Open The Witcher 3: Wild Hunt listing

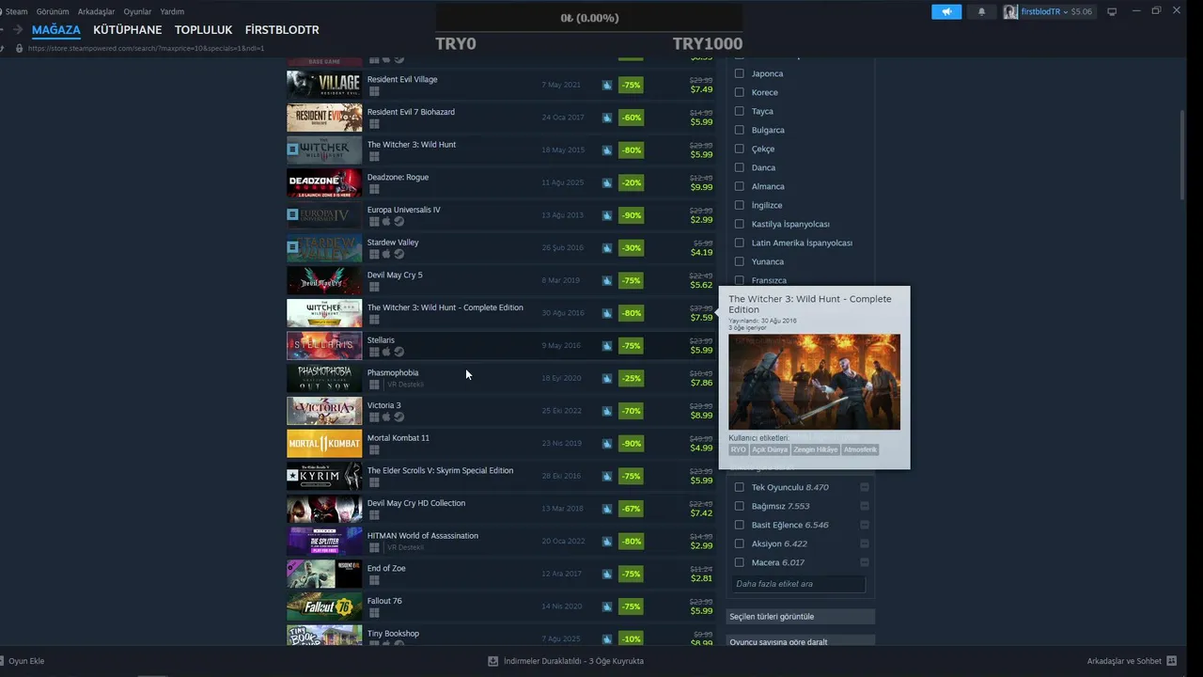(x=501, y=150)
